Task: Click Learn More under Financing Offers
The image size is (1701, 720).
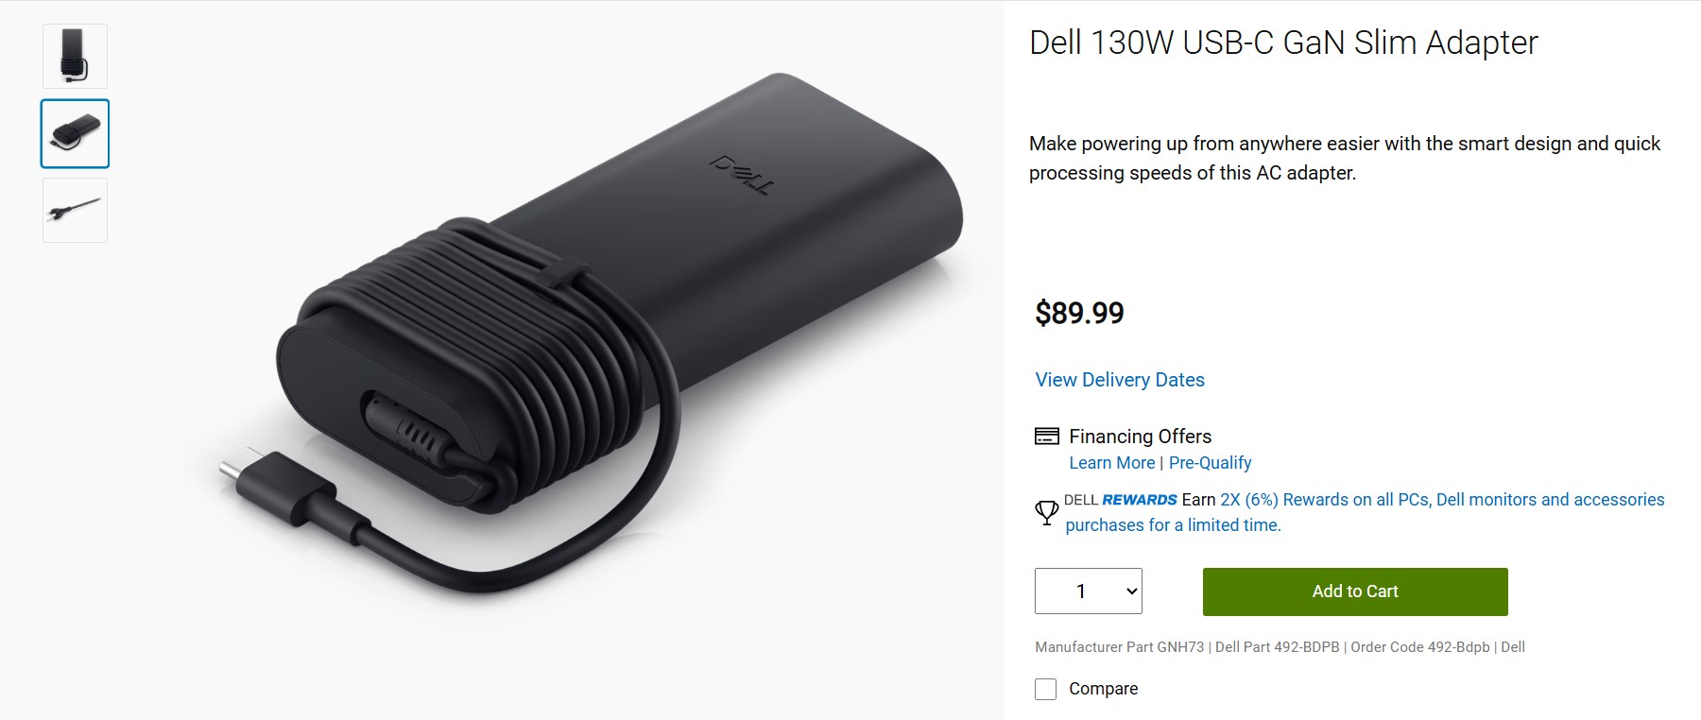Action: [x=1112, y=462]
